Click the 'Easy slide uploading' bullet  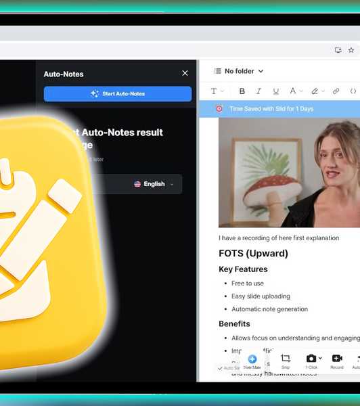[261, 296]
